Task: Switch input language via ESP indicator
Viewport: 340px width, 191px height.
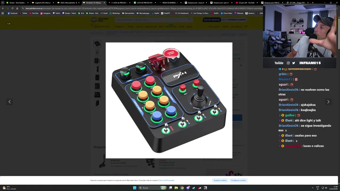Action: tap(318, 188)
